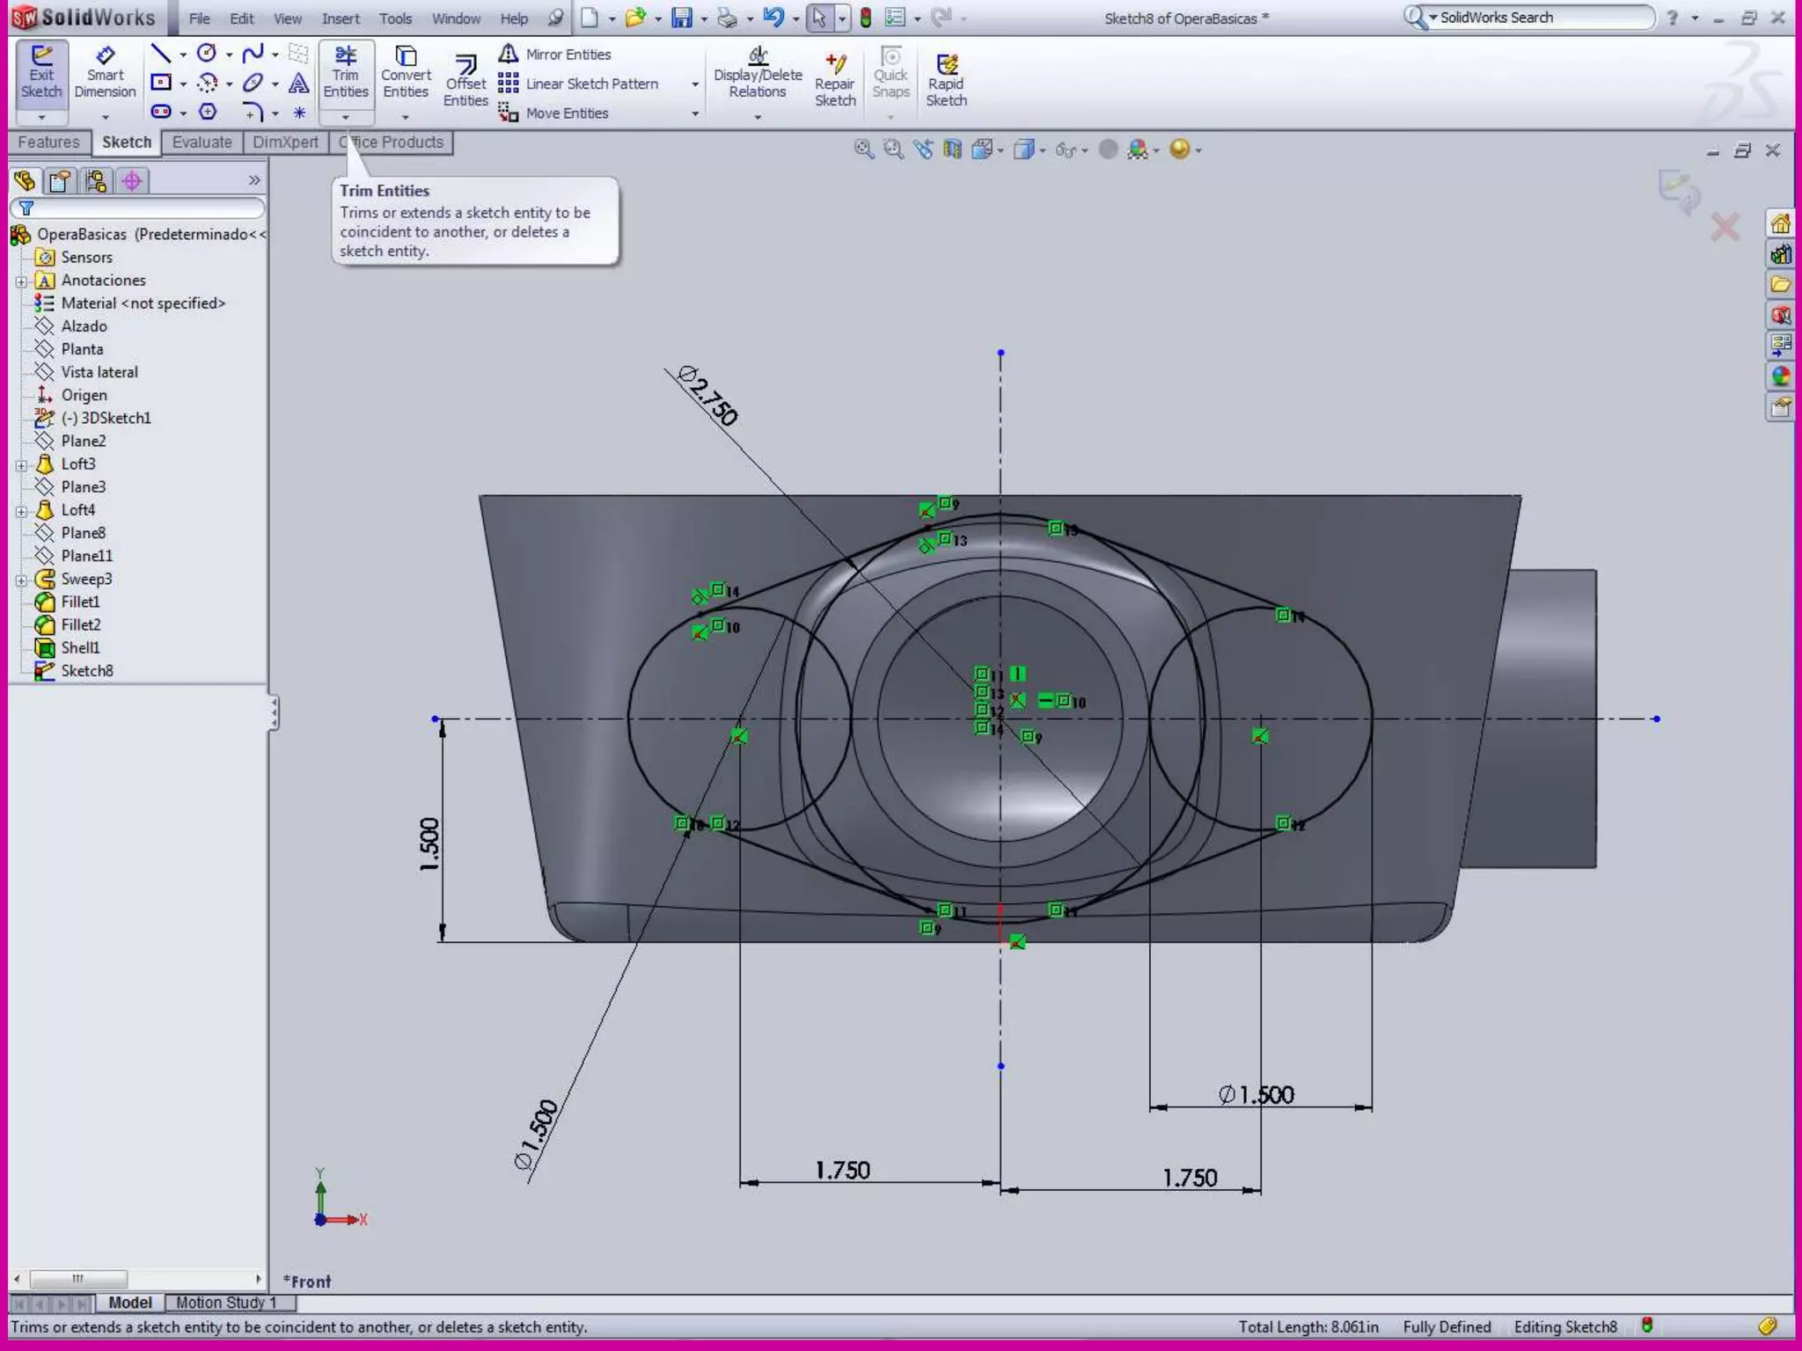This screenshot has height=1351, width=1802.
Task: Toggle the Trim Entities tool
Action: [x=346, y=73]
